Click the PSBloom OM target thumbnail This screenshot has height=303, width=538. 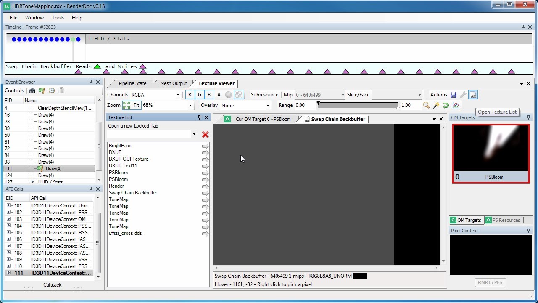point(491,154)
